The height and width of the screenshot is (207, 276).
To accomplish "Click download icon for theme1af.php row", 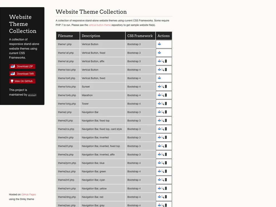I will [159, 53].
